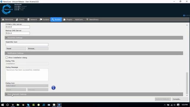Click the blue information dialog icon preview
The height and width of the screenshot is (107, 190).
click(x=53, y=88)
